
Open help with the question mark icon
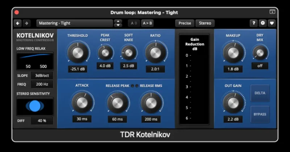point(254,23)
